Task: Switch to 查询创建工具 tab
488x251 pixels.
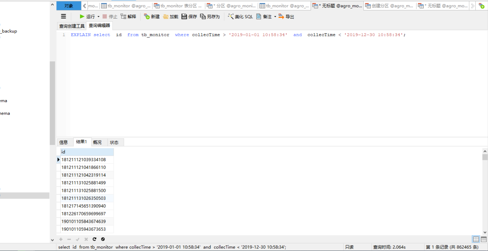Action: pyautogui.click(x=72, y=26)
